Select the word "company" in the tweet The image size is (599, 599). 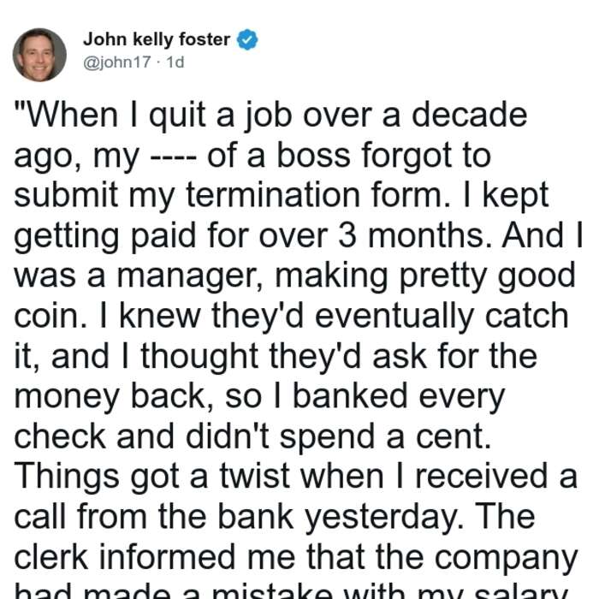[x=507, y=560]
